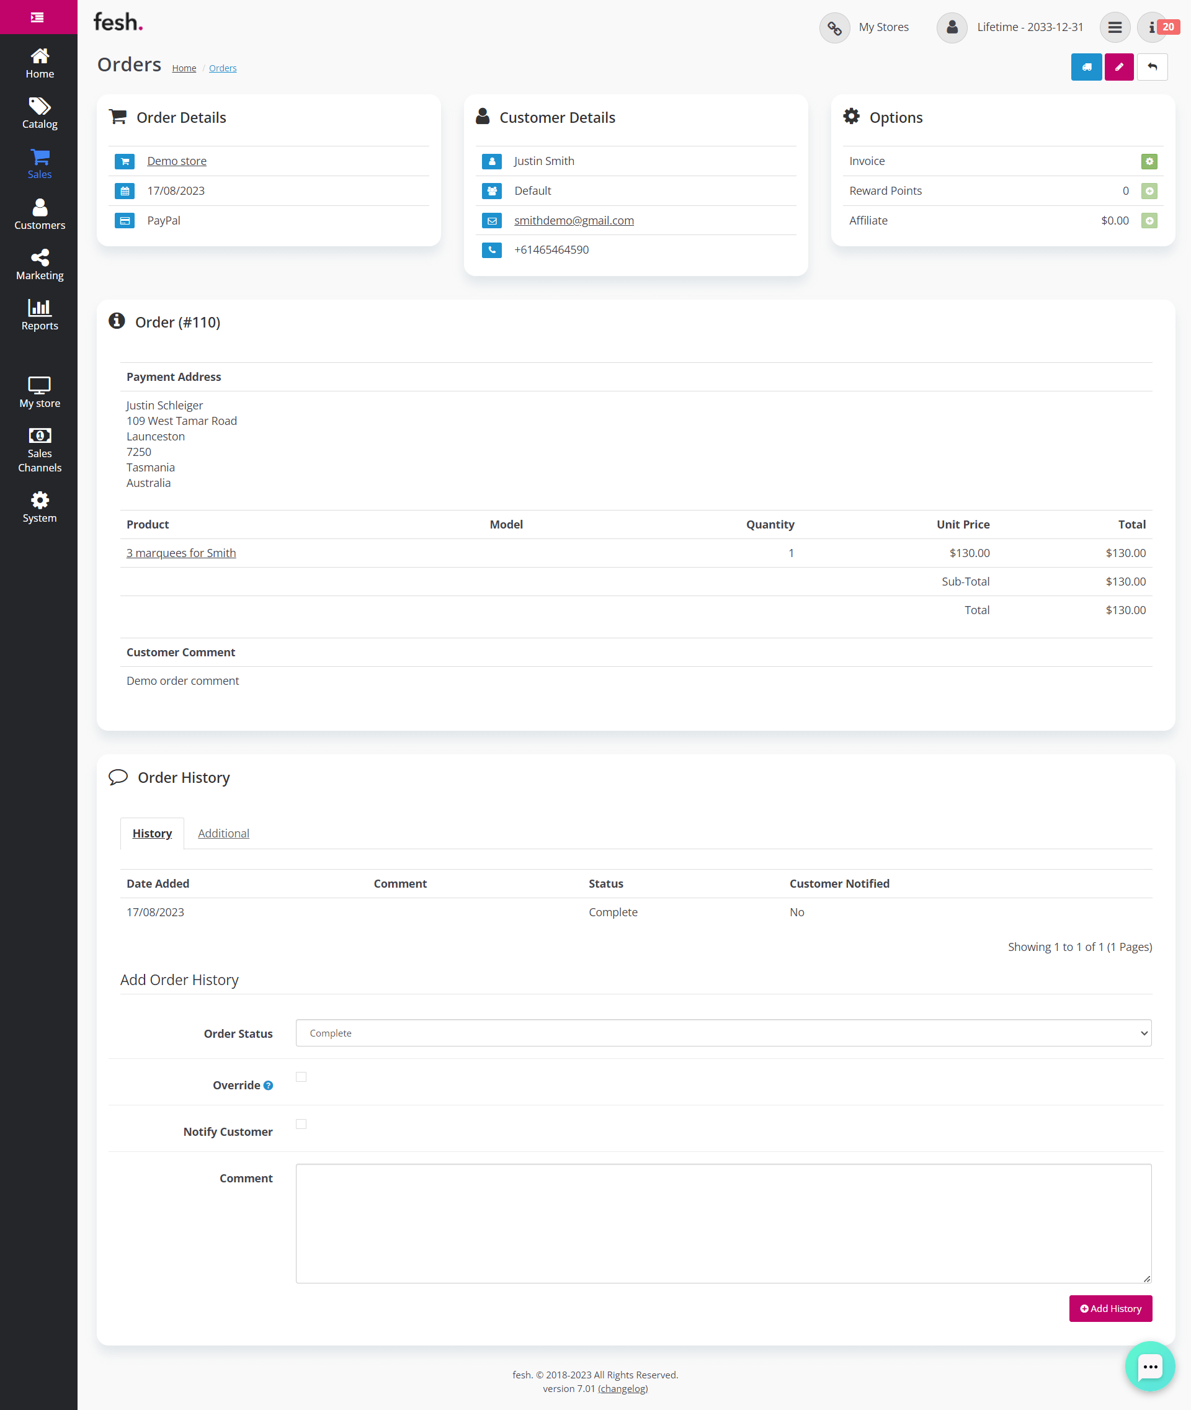Image resolution: width=1191 pixels, height=1410 pixels.
Task: Click the pink edit pencil button
Action: pyautogui.click(x=1119, y=67)
